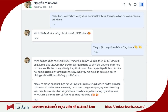The image size is (168, 112).
Task: Click the heart-face emojis ending the 14:01 message
Action: click(x=95, y=95)
